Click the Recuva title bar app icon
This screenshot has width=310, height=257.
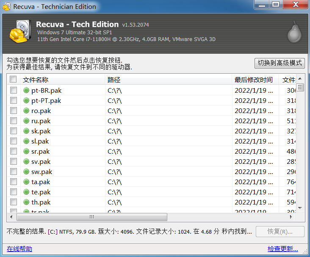[6, 6]
